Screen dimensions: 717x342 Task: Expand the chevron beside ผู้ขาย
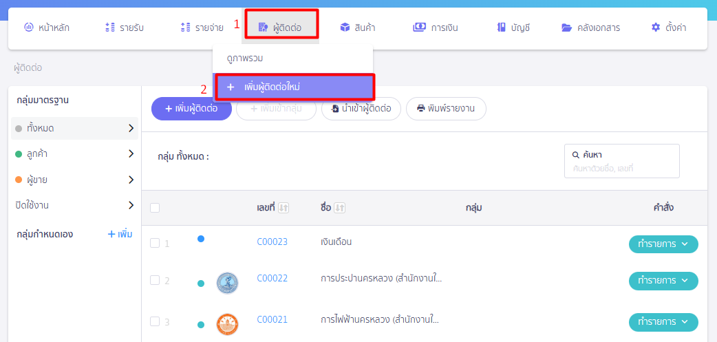click(131, 179)
